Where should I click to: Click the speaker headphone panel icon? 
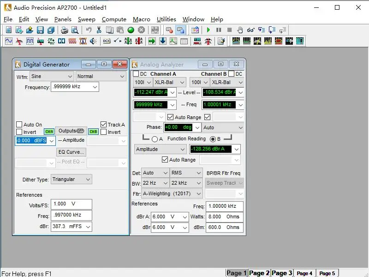(x=94, y=41)
